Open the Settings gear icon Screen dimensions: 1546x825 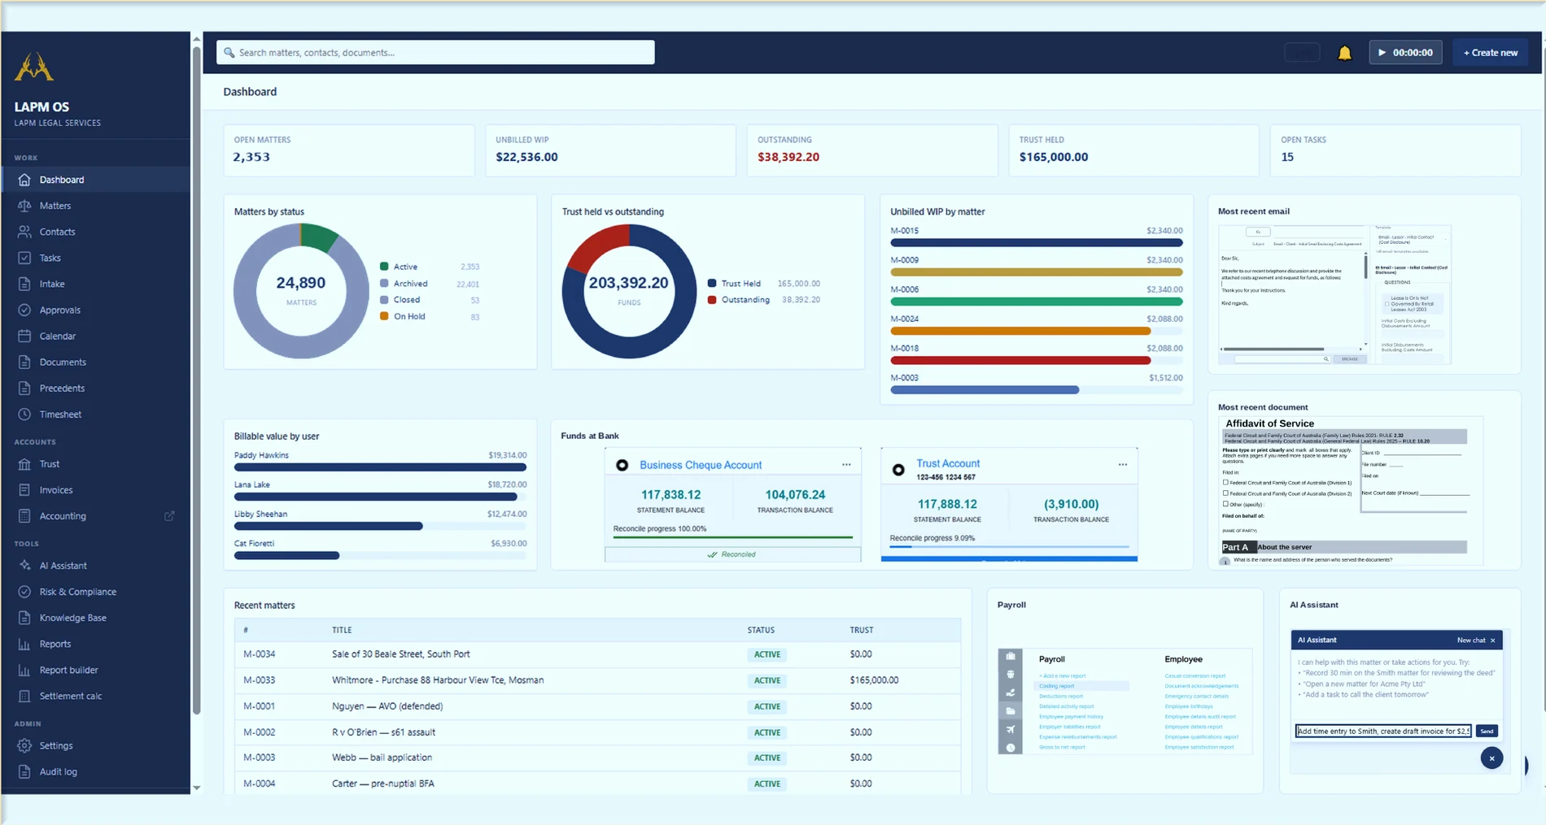24,745
